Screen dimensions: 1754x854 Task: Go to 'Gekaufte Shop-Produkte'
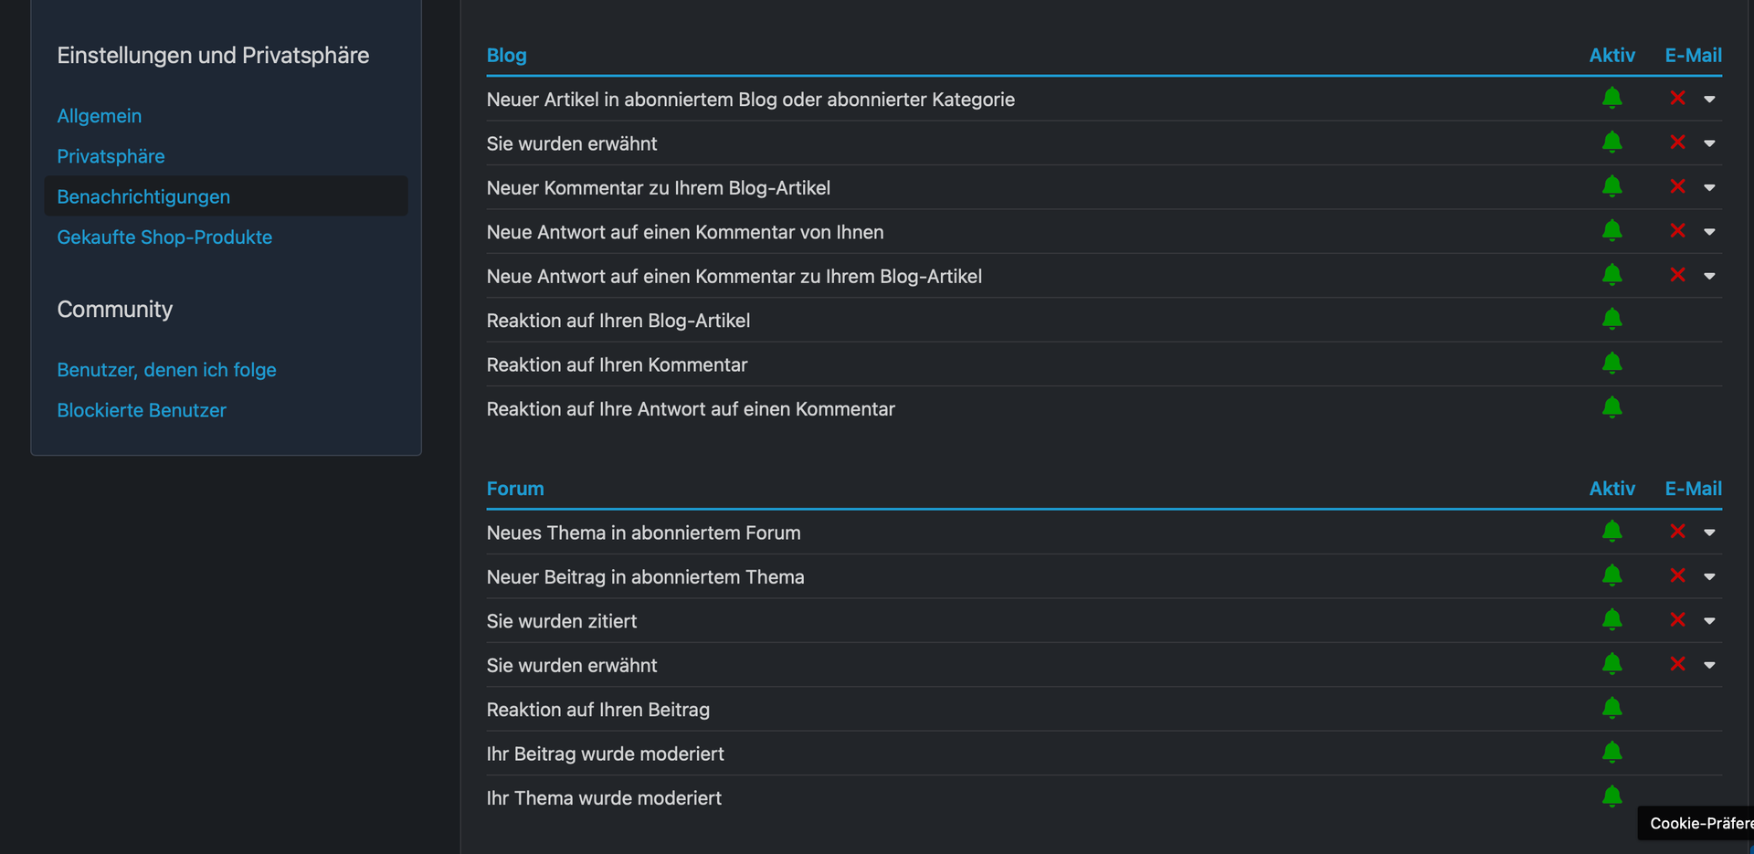[164, 237]
